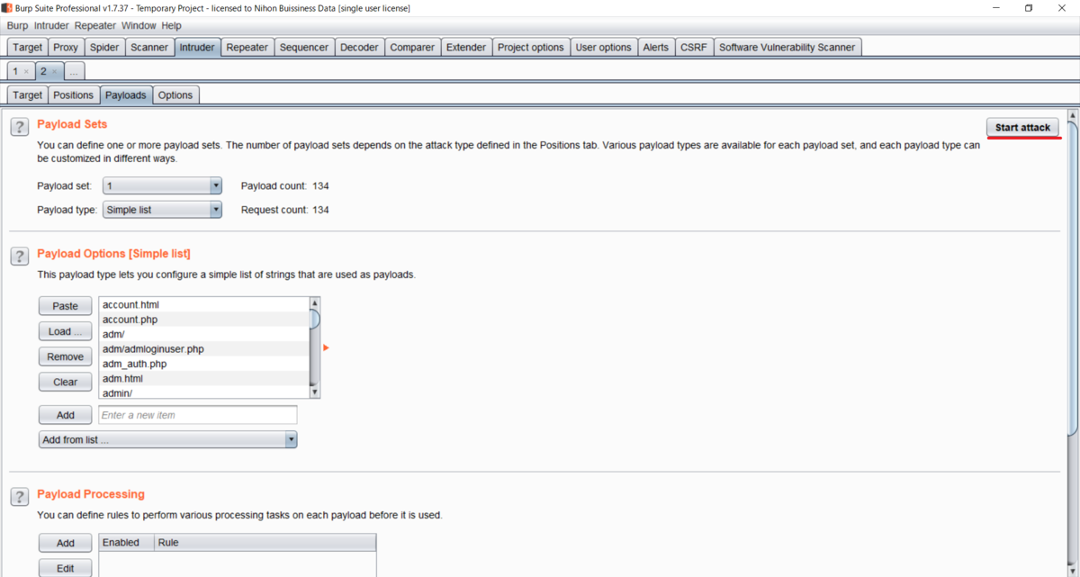Switch to the main Repeater tab
This screenshot has width=1080, height=577.
[247, 47]
